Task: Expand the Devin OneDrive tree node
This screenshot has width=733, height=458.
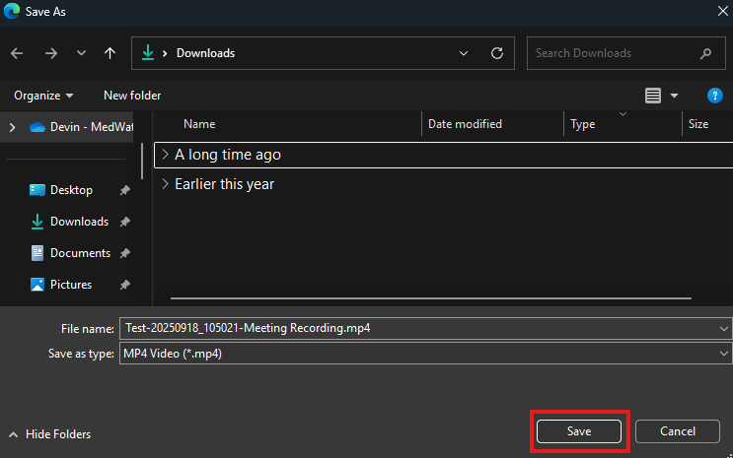Action: pos(12,126)
